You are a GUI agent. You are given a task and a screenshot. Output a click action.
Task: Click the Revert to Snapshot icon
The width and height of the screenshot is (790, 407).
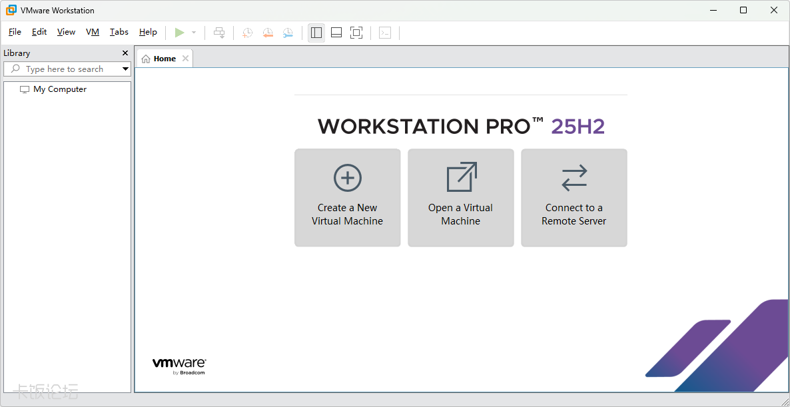point(267,33)
